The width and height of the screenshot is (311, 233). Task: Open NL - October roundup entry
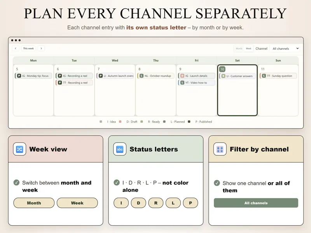(x=156, y=76)
